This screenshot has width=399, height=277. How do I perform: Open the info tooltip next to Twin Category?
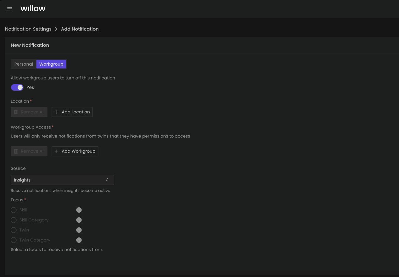(79, 240)
